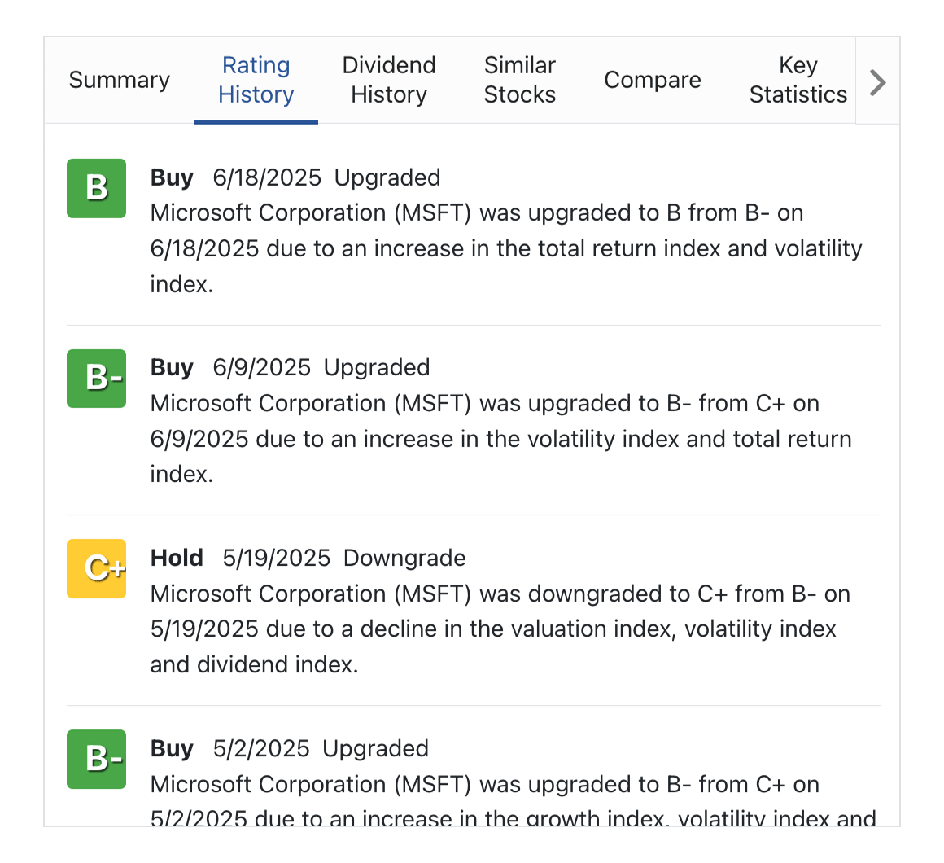Image resolution: width=944 pixels, height=863 pixels.
Task: Select the Rating History tab
Action: 256,80
